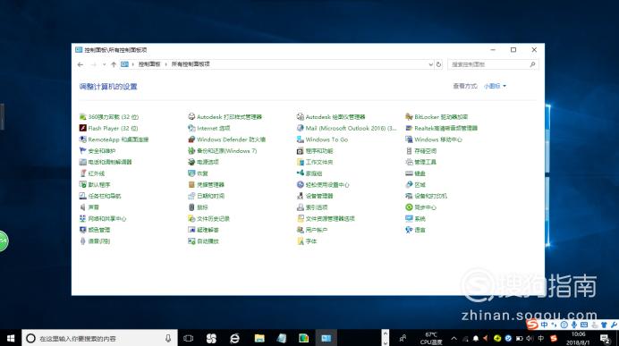The image size is (619, 346).
Task: Refresh the control panel view
Action: point(438,64)
